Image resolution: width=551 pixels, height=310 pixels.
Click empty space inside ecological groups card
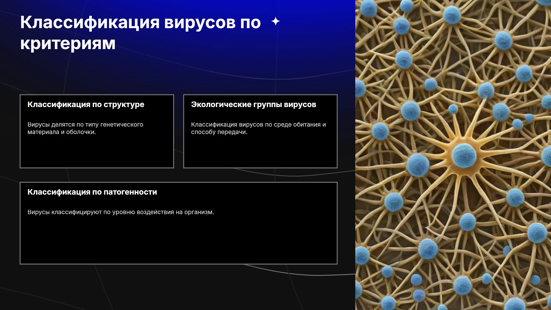(x=260, y=152)
